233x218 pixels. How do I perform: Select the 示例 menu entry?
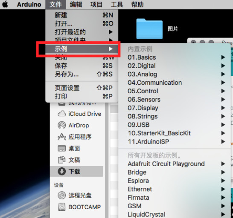82,49
